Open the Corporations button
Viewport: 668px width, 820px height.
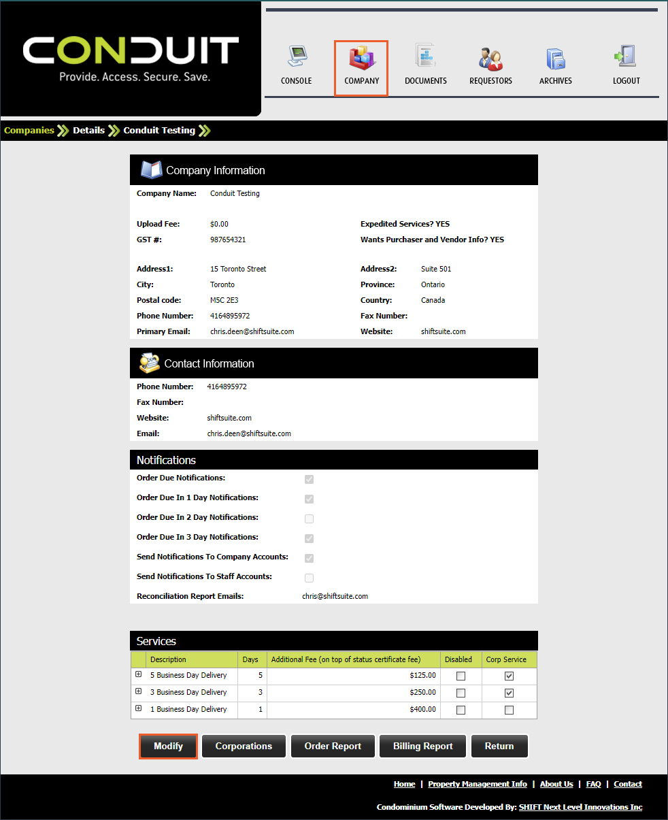pos(244,747)
